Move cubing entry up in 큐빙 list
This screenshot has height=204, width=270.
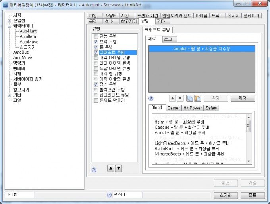111,168
